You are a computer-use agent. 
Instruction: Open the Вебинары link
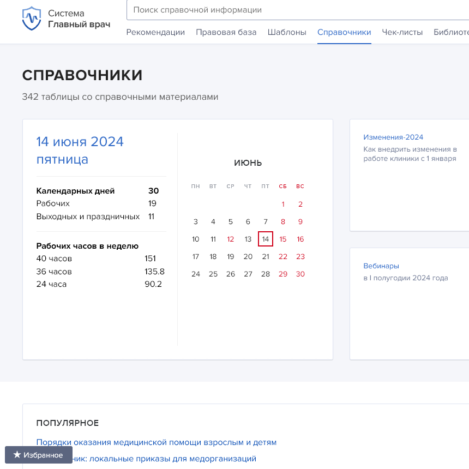381,266
